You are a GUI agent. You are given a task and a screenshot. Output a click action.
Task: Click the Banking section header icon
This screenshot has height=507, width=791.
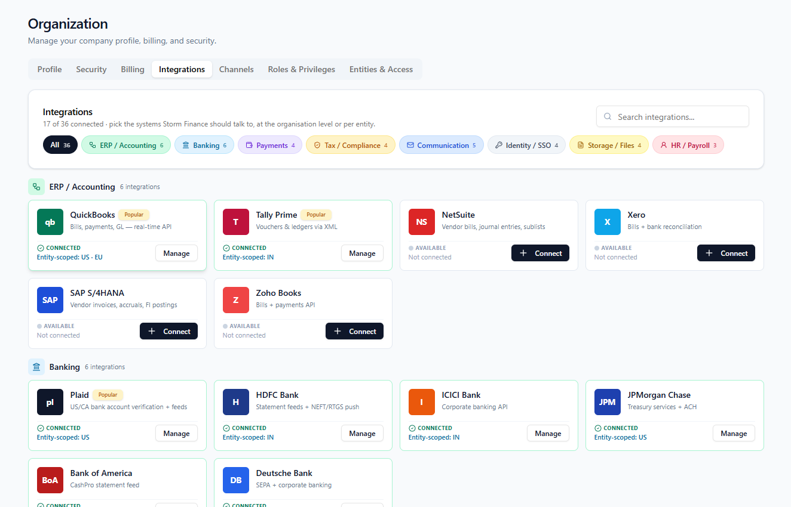36,367
